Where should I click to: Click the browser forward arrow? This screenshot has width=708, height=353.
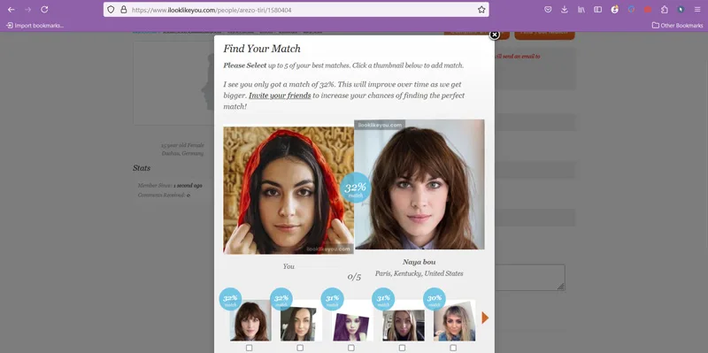pyautogui.click(x=28, y=10)
